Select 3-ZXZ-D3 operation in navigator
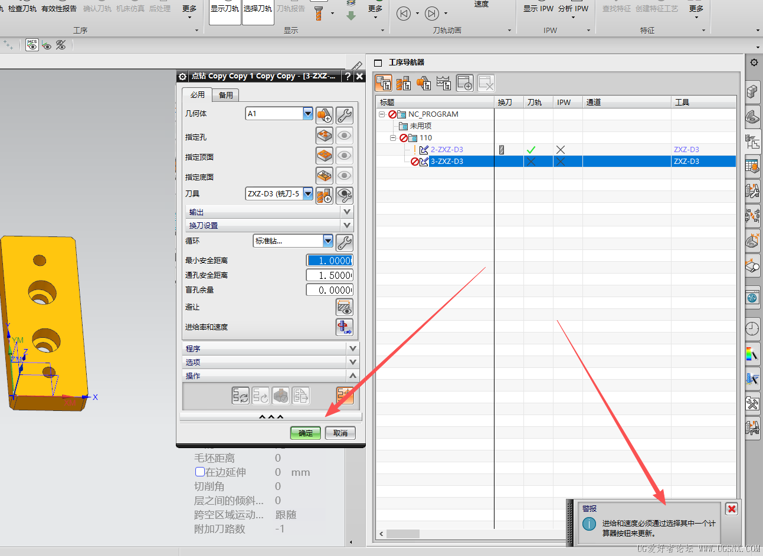 [447, 162]
